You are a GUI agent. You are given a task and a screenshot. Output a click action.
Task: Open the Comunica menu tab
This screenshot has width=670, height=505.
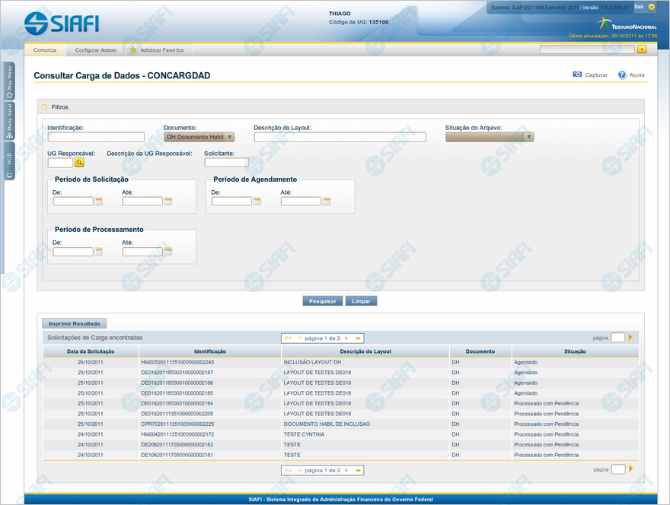coord(45,50)
